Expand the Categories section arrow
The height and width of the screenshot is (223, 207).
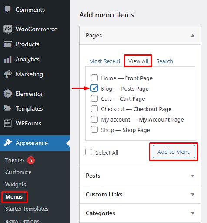(193, 213)
